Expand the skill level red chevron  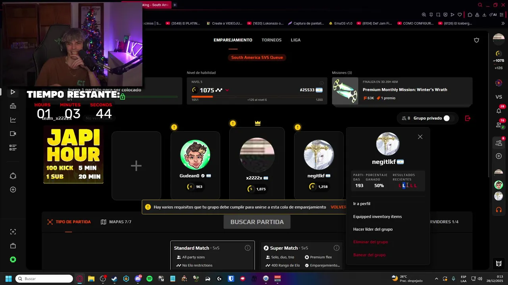point(227,90)
